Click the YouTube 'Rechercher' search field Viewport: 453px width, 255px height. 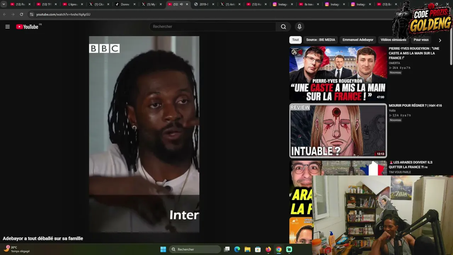(213, 27)
